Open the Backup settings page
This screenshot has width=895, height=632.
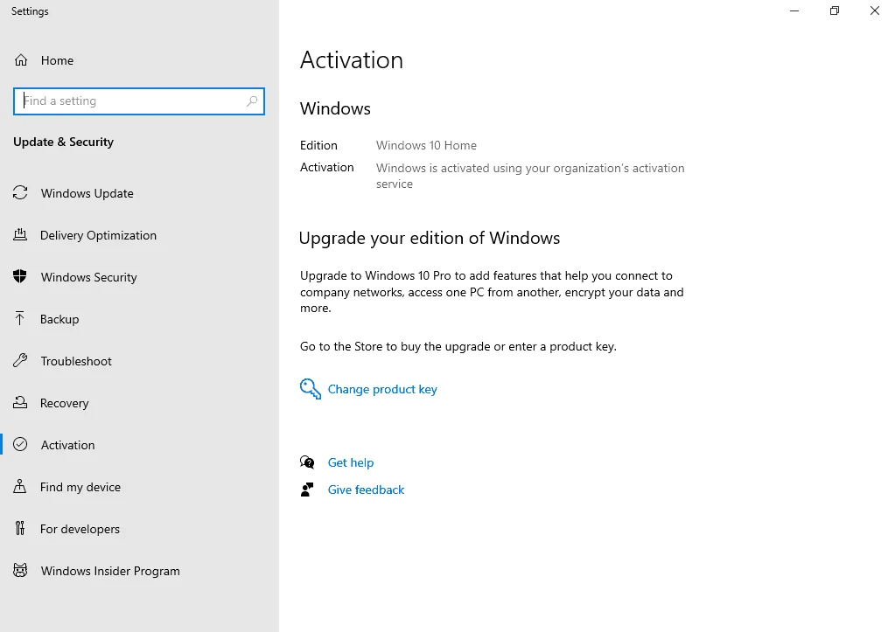pyautogui.click(x=139, y=319)
